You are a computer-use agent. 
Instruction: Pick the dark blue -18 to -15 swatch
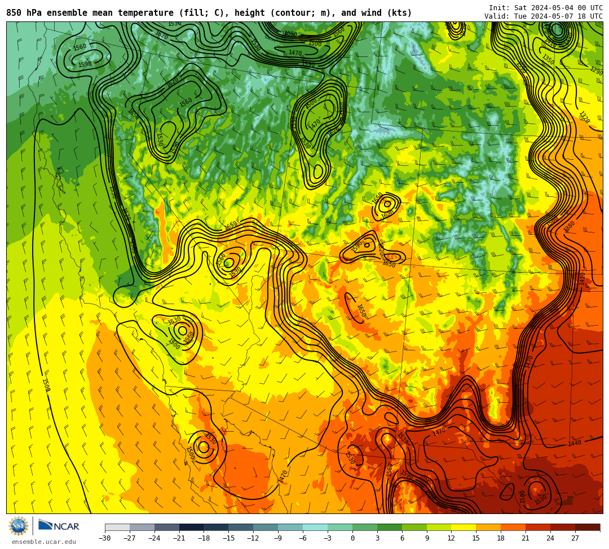click(217, 527)
